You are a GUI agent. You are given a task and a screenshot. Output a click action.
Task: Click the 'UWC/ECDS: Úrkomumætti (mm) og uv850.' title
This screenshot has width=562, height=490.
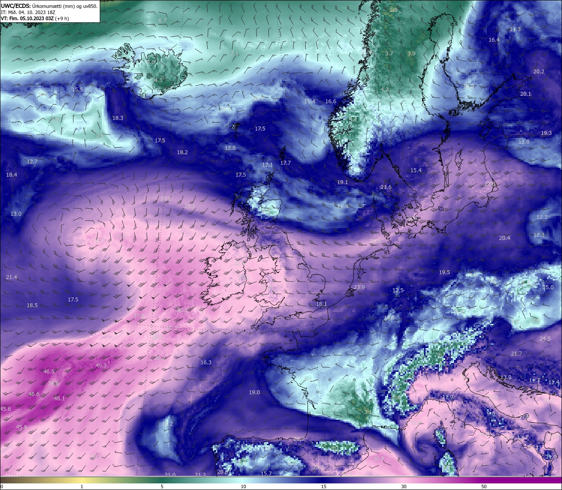pos(49,6)
